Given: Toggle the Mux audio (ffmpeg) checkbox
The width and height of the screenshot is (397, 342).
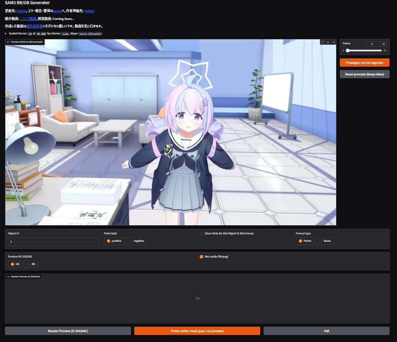Looking at the screenshot, I should coord(201,257).
